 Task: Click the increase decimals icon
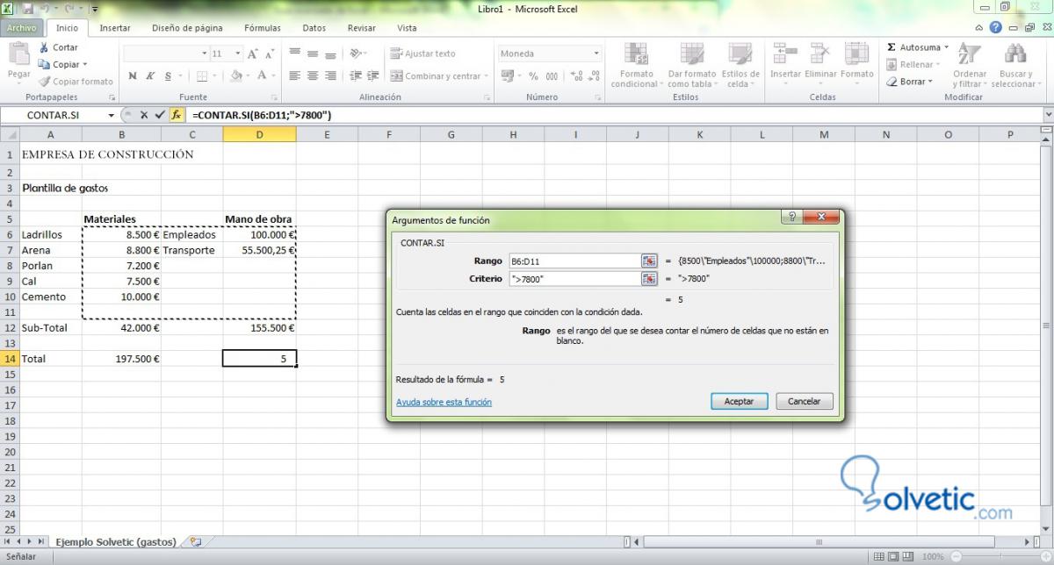pyautogui.click(x=575, y=76)
